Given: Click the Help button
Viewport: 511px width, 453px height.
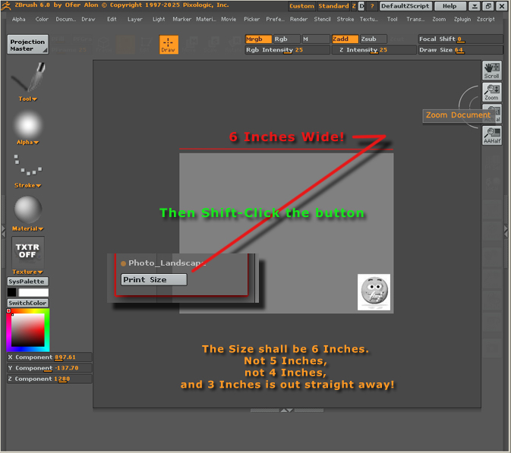Looking at the screenshot, I should [x=449, y=6].
